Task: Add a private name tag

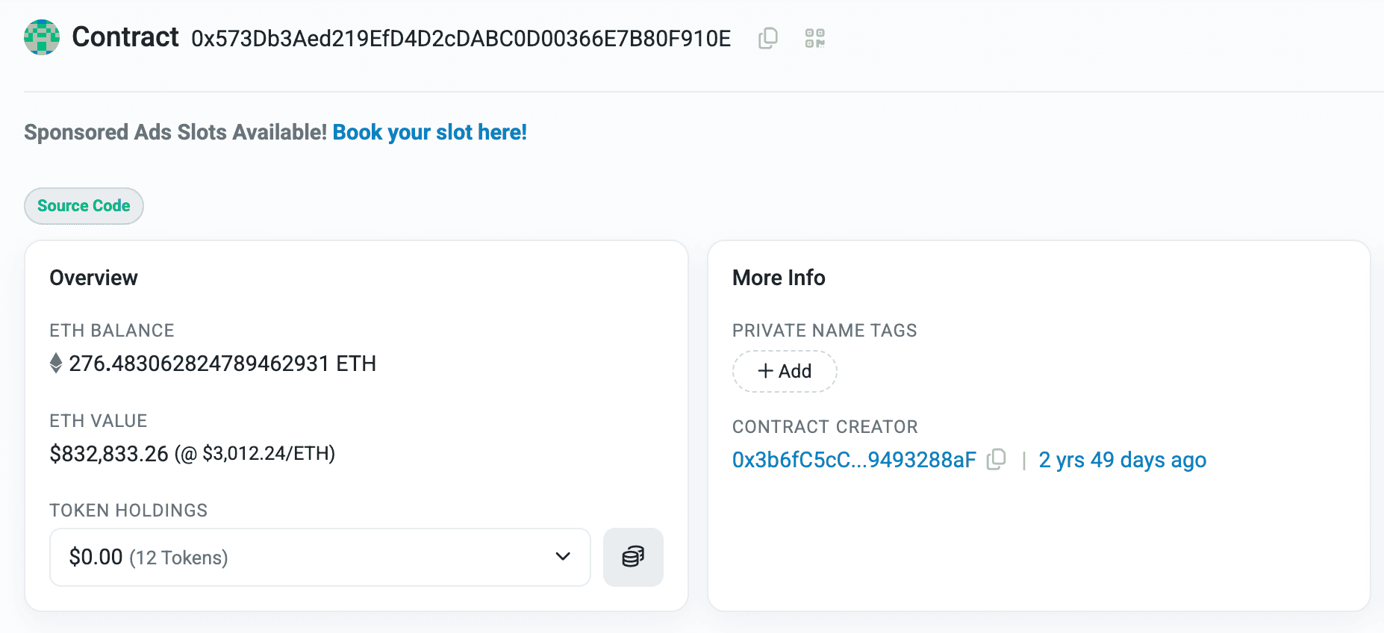Action: [x=785, y=371]
